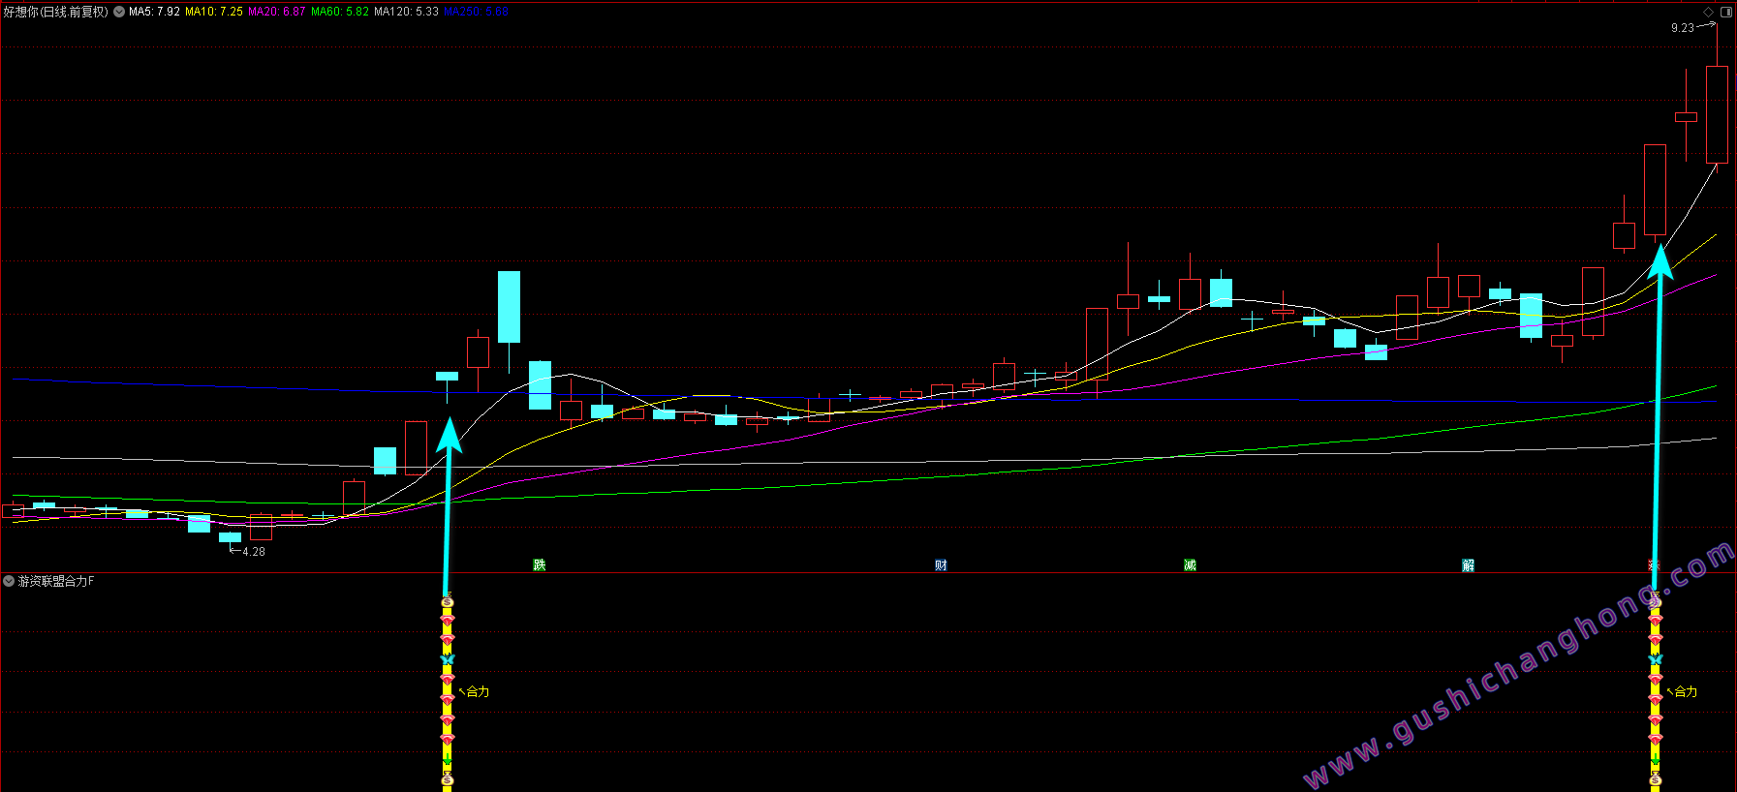Click the 游资联盟合力F indicator name
The width and height of the screenshot is (1737, 792).
pos(56,581)
